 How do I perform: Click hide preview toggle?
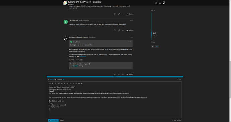coord(177,120)
